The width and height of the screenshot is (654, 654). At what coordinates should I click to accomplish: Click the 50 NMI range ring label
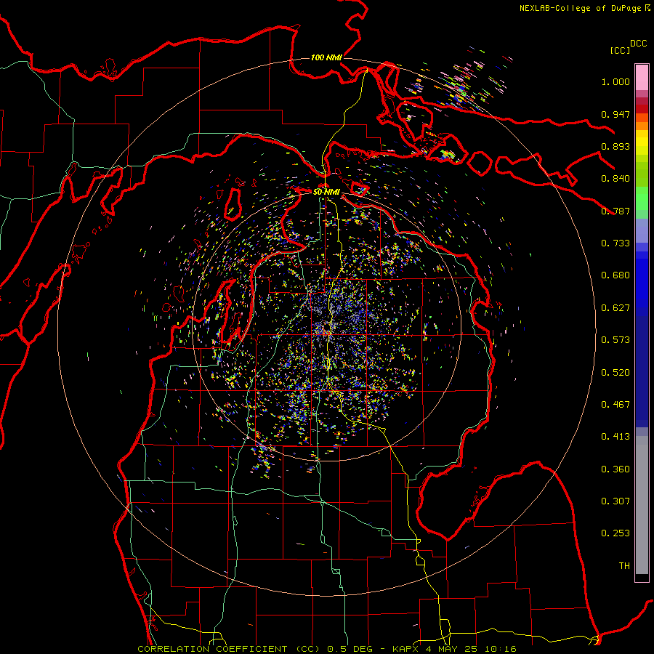click(326, 192)
